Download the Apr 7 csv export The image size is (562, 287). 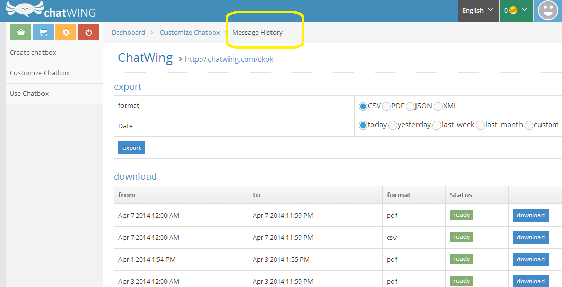(x=530, y=237)
